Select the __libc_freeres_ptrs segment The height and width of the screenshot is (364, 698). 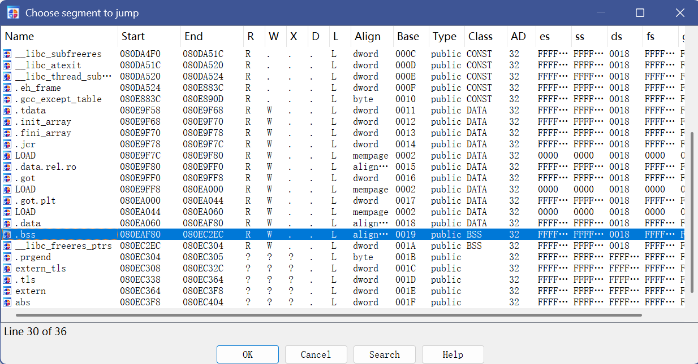point(63,246)
